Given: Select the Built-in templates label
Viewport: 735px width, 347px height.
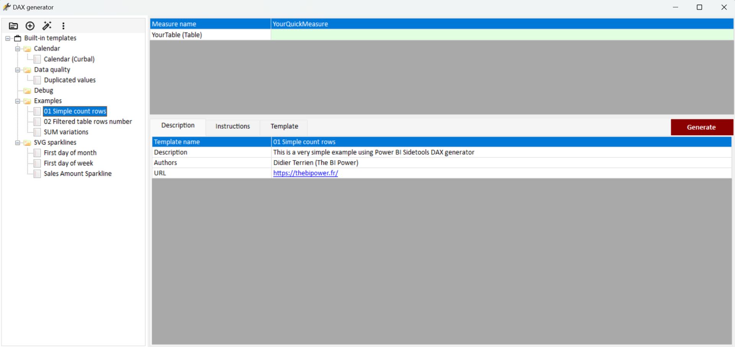Looking at the screenshot, I should 50,38.
